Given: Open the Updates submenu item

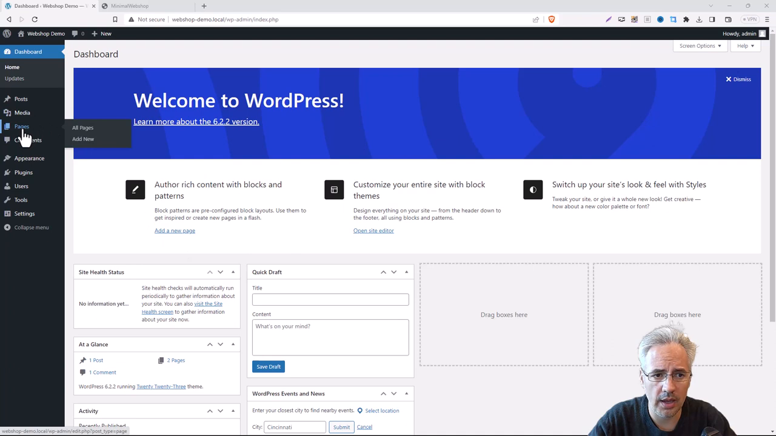Looking at the screenshot, I should point(15,79).
